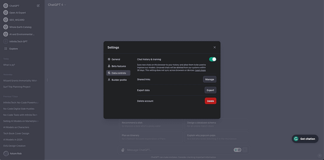Screen dimensions: 324x160
Task: Click the future Rob profile avatar
Action: click(x=6, y=153)
